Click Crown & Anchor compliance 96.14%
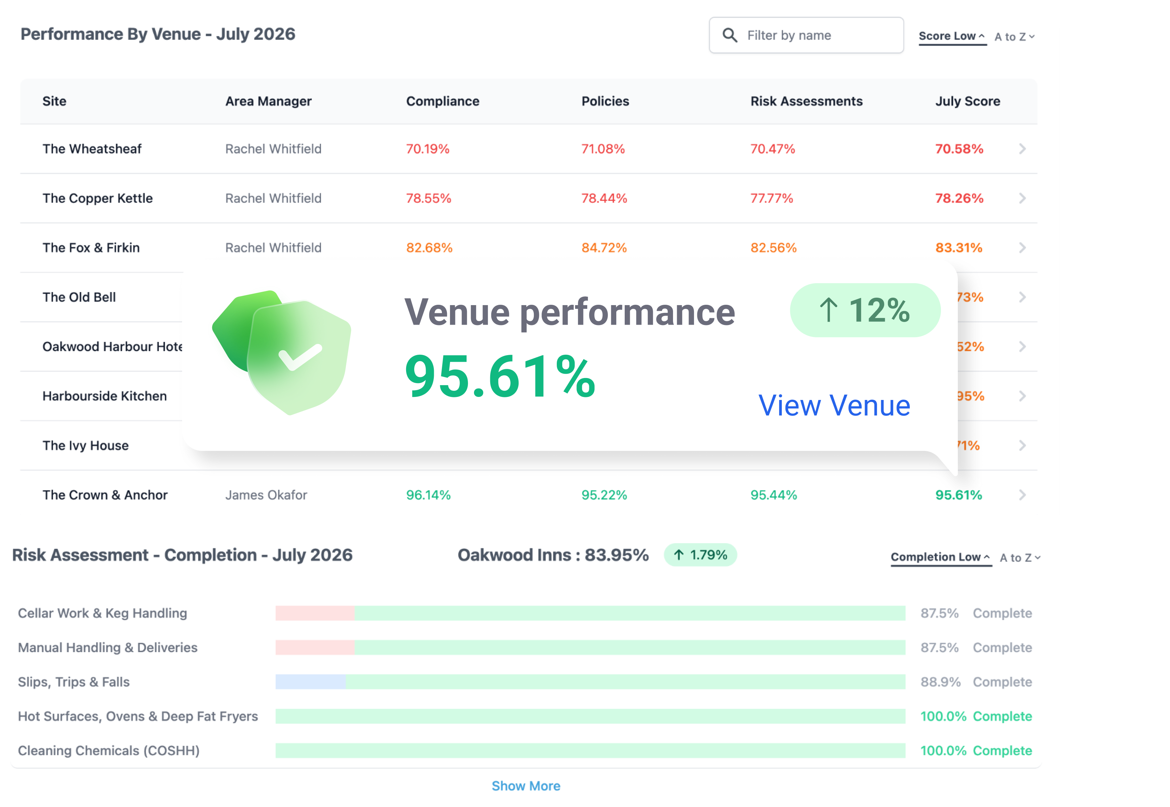The width and height of the screenshot is (1170, 807). tap(428, 495)
